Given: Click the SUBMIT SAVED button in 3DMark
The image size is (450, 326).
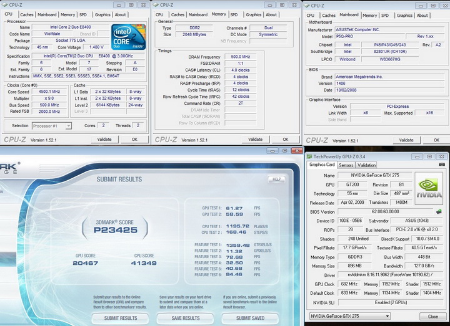Looking at the screenshot, I should click(x=250, y=318).
